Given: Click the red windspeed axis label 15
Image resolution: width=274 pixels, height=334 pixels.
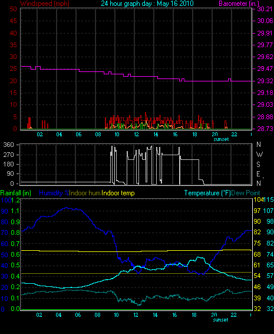Looking at the screenshot, I should point(13,93).
